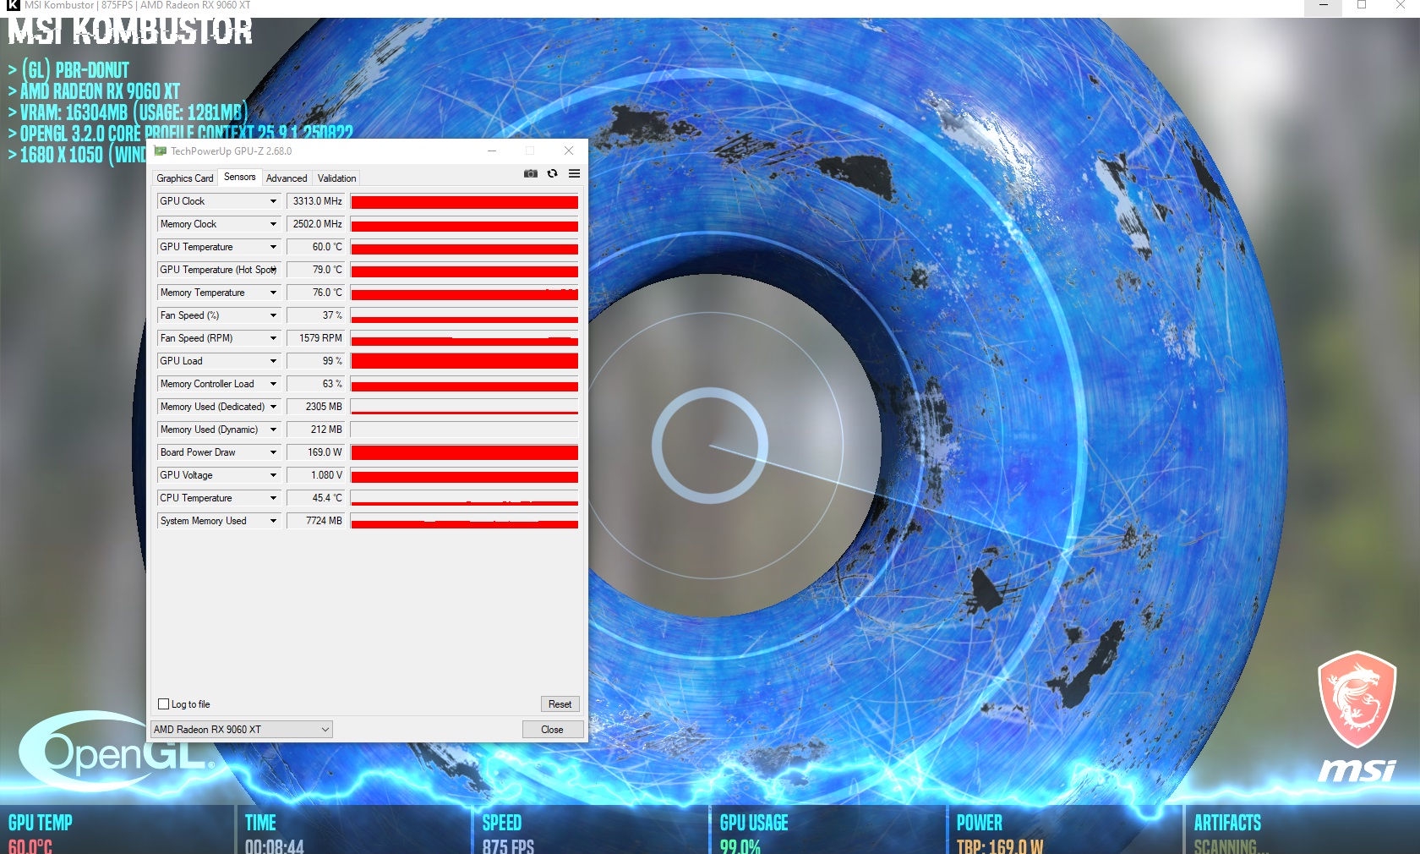Enable the Log to file checkbox

click(164, 704)
